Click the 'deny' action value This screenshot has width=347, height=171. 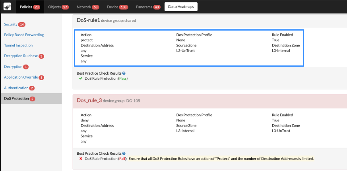tap(85, 120)
